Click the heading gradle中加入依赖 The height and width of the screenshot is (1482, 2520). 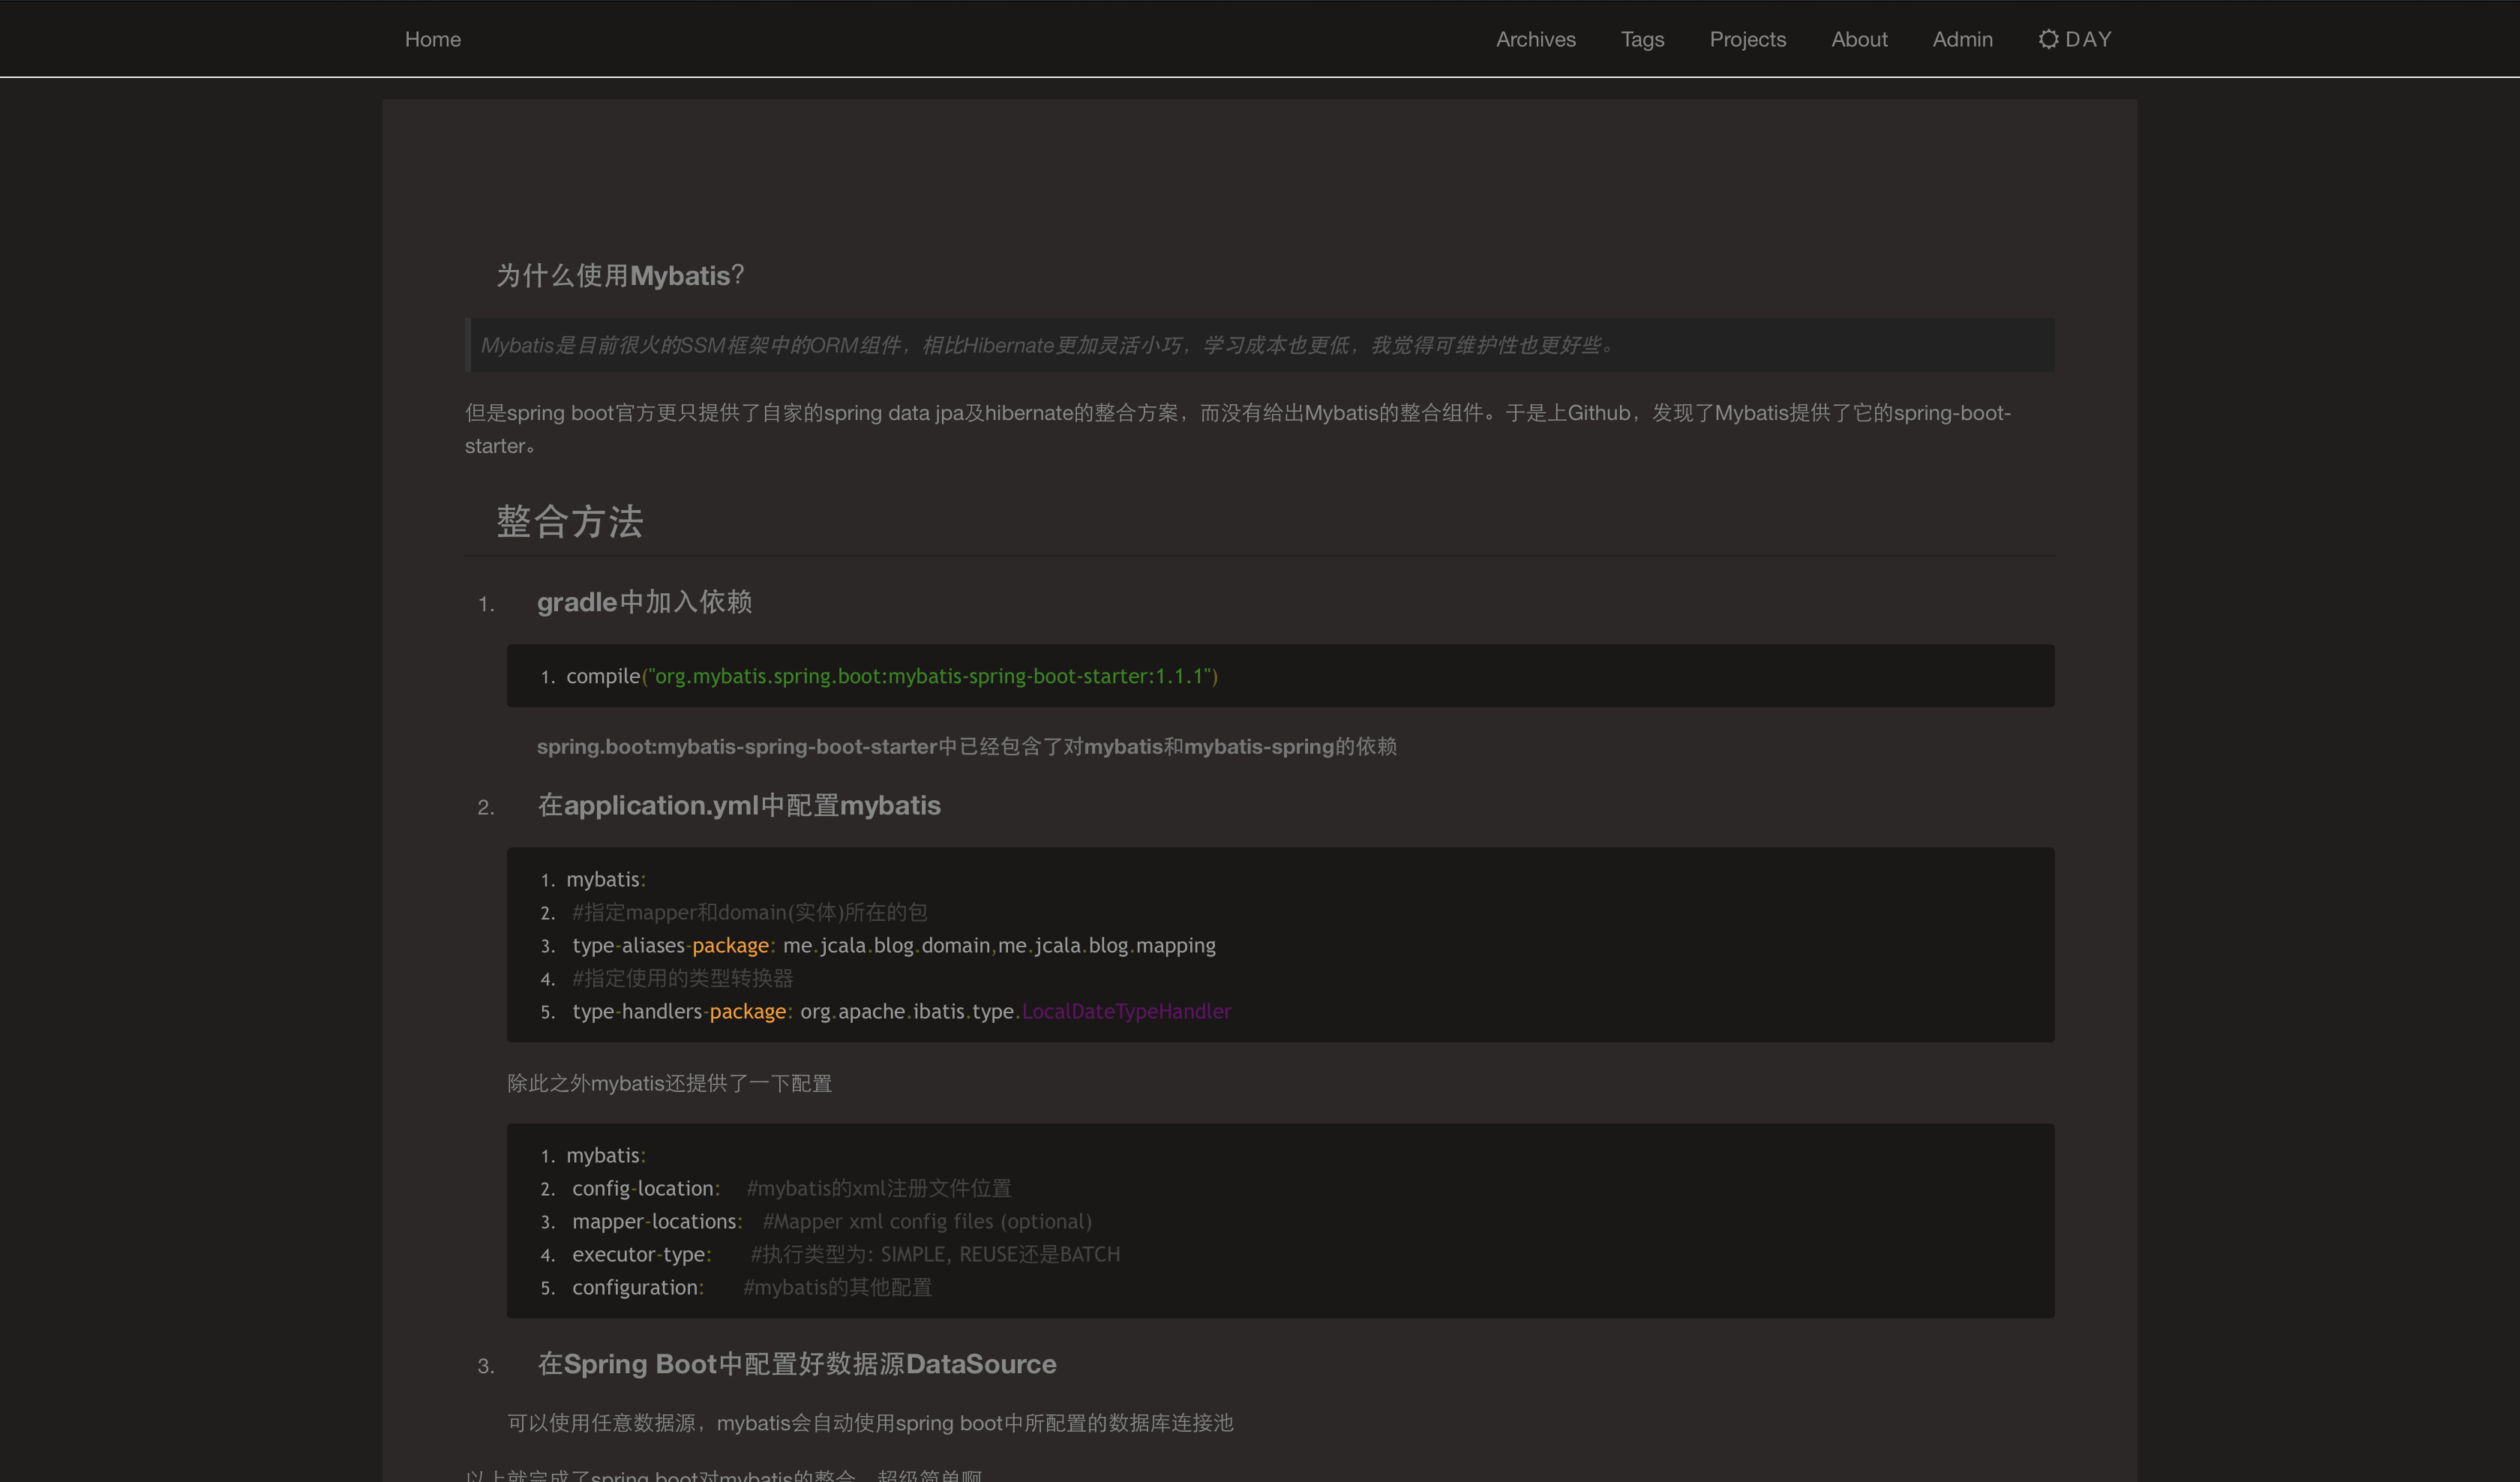click(x=644, y=602)
